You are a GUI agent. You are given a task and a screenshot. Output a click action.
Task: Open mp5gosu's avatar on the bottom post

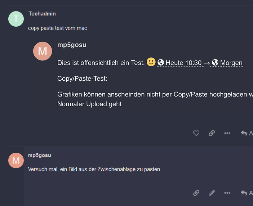16,161
